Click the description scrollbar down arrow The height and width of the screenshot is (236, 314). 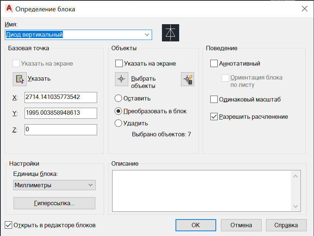[295, 206]
